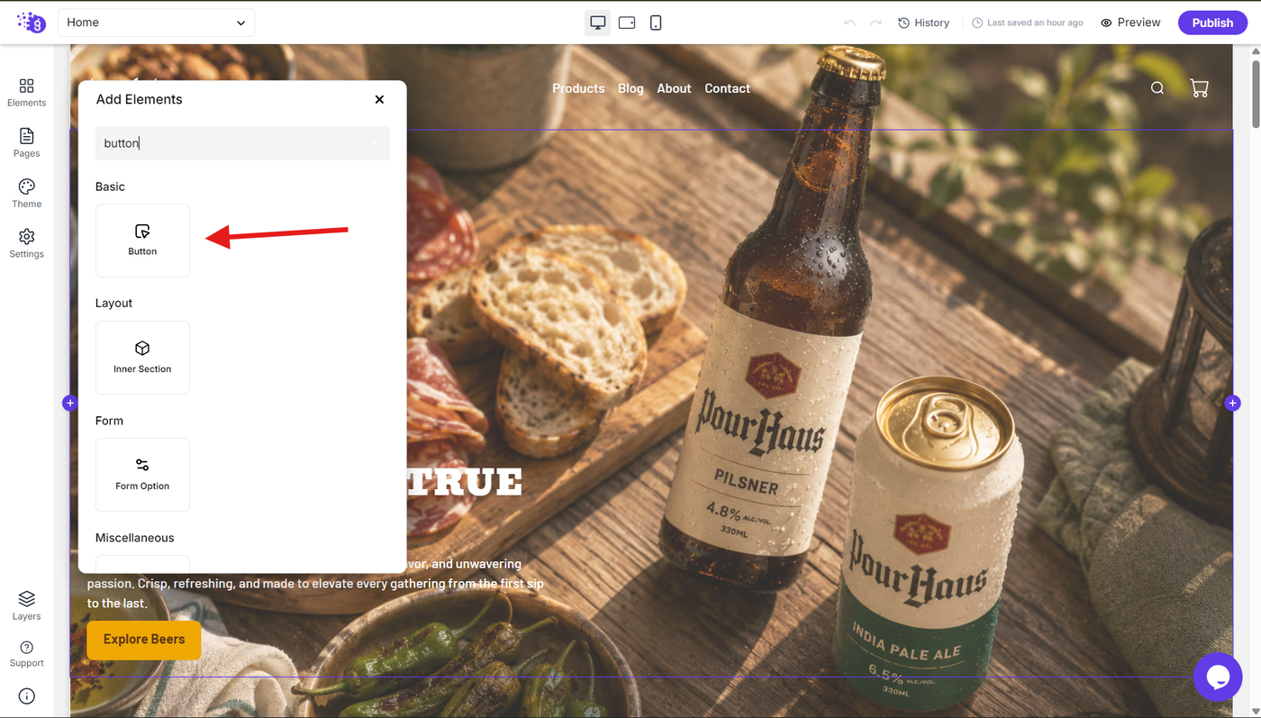Expand the Home page dropdown
The image size is (1261, 718).
(156, 23)
